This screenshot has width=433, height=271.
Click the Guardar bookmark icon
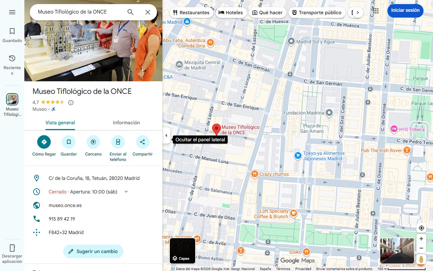click(x=69, y=142)
